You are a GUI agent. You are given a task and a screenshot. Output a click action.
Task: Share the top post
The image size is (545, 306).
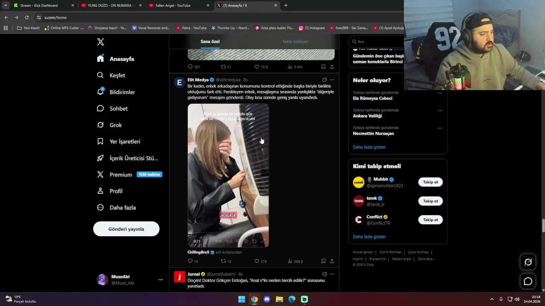point(332,67)
